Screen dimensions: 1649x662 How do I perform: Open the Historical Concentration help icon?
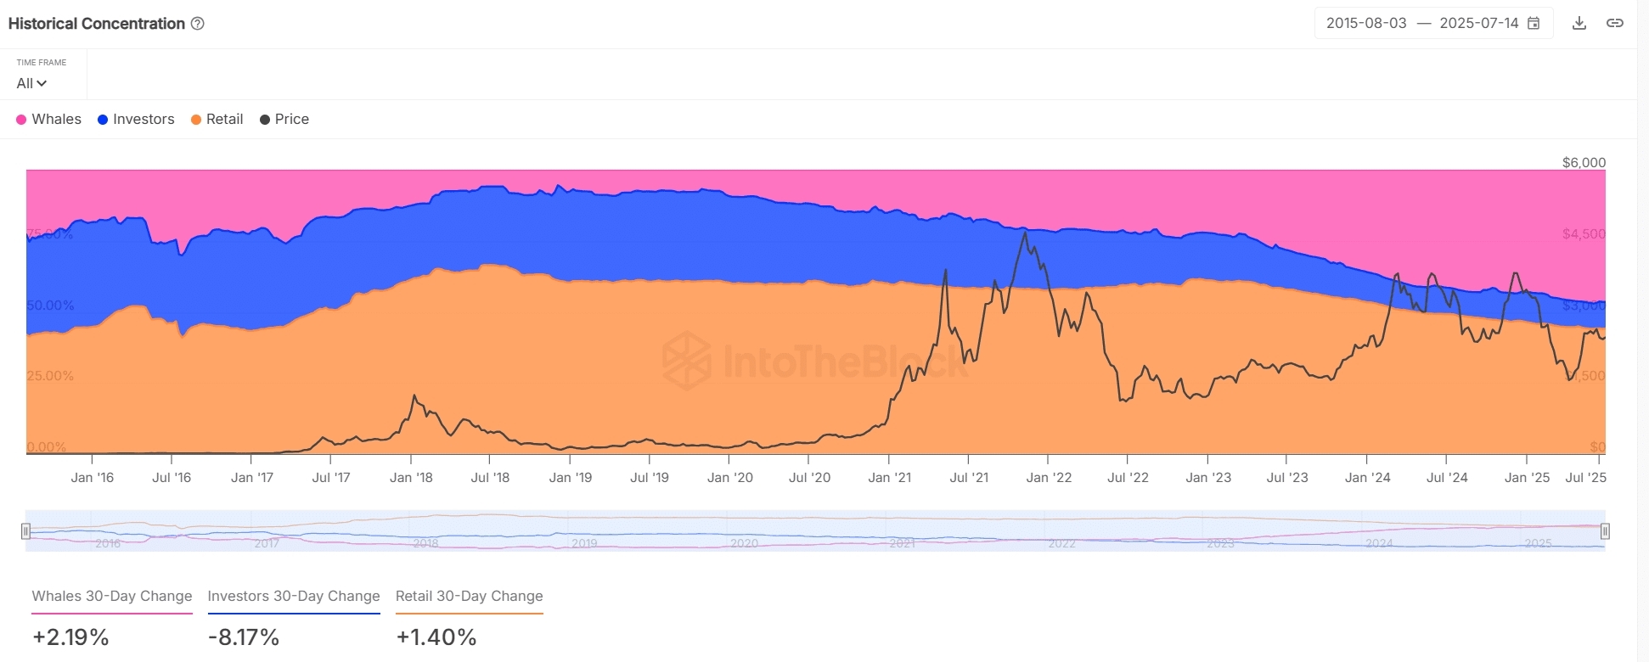(198, 24)
